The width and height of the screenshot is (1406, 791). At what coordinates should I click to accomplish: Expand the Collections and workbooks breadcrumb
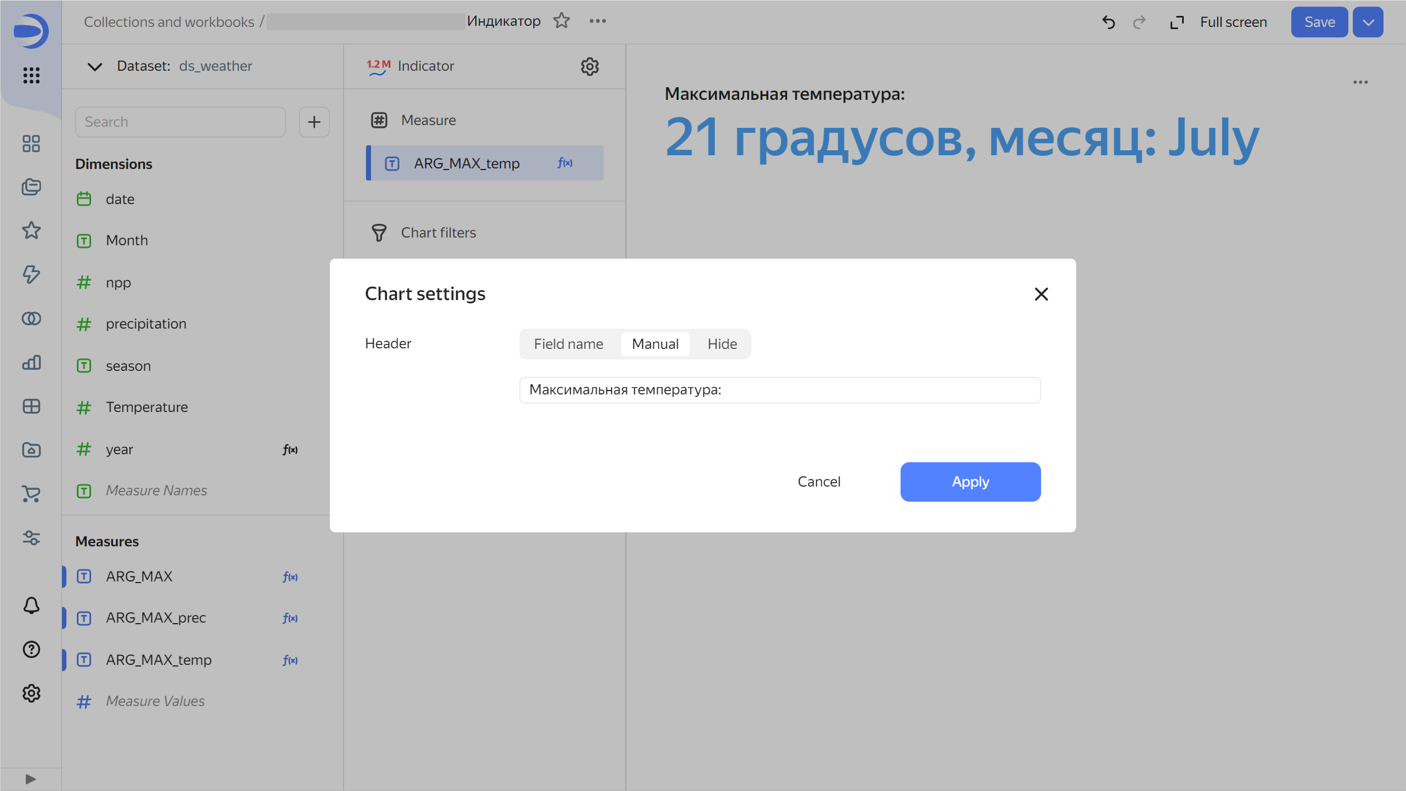click(x=169, y=21)
